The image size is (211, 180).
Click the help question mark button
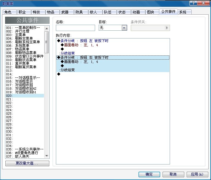tap(193, 3)
